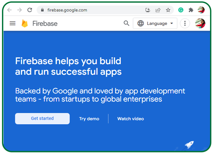This screenshot has height=153, width=213.
Task: Bookmark this page with the star icon
Action: [168, 10]
